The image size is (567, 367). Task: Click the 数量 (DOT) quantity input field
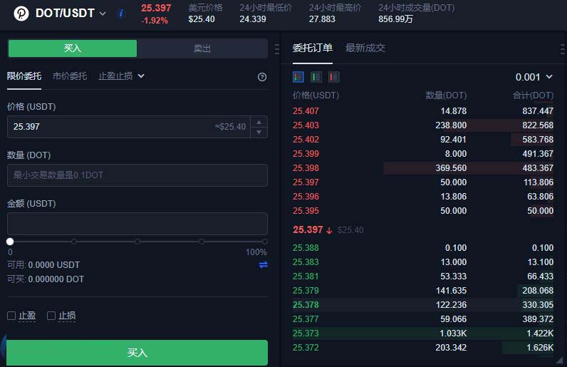click(x=137, y=175)
